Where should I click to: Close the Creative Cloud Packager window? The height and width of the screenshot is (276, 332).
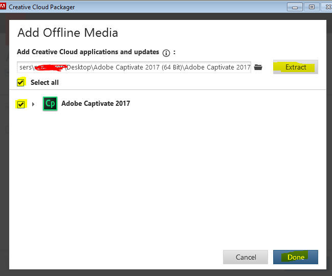(327, 7)
